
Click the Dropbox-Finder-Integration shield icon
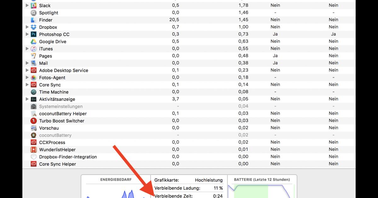coord(33,157)
